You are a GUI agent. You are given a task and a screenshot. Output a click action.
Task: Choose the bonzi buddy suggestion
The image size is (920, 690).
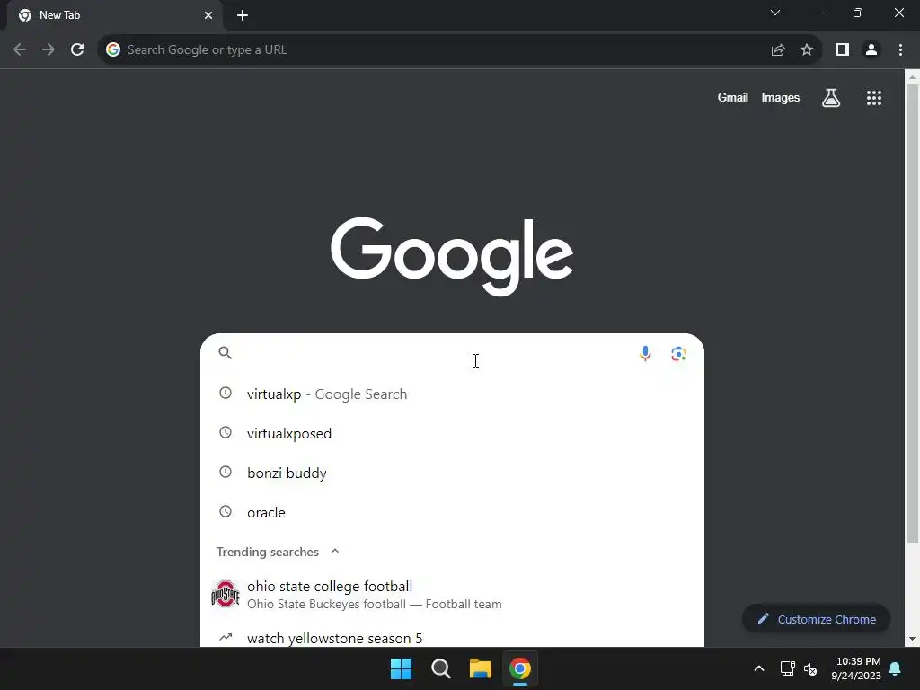452,473
